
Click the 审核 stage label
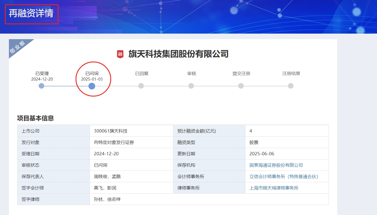pos(192,74)
